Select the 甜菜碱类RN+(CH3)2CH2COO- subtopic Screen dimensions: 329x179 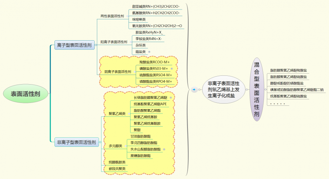click(x=156, y=7)
